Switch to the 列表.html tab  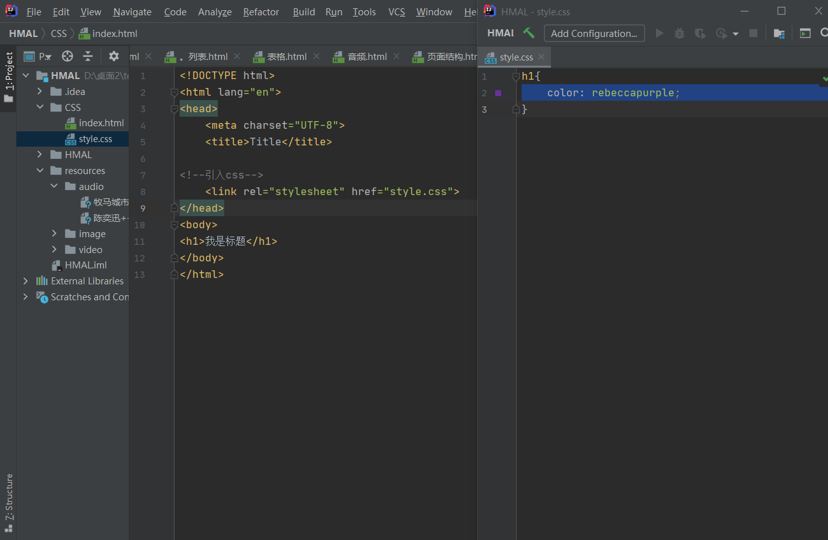point(203,56)
